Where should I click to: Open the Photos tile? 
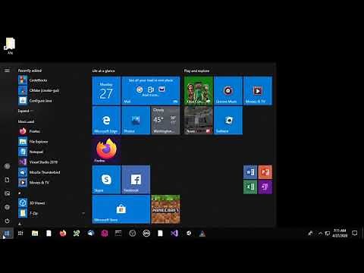click(x=136, y=120)
